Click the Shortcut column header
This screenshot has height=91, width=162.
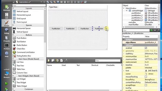(95, 65)
